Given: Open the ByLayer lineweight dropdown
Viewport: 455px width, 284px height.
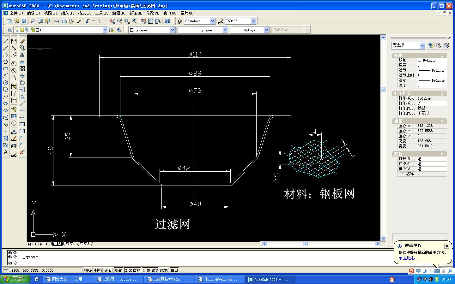Looking at the screenshot, I should (x=266, y=30).
